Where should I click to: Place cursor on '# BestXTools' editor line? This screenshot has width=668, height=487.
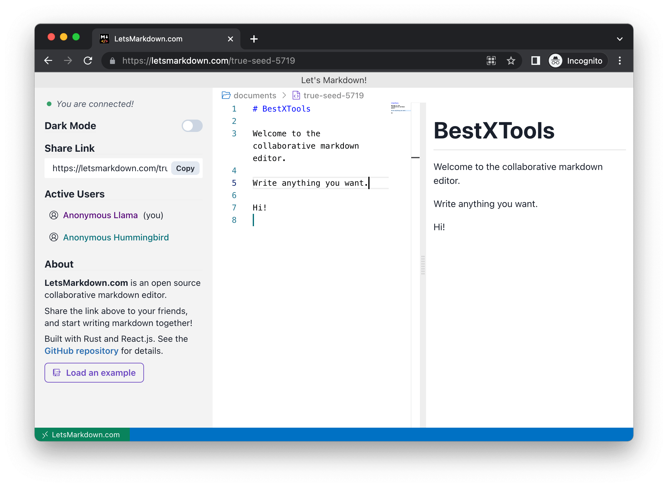(x=281, y=109)
